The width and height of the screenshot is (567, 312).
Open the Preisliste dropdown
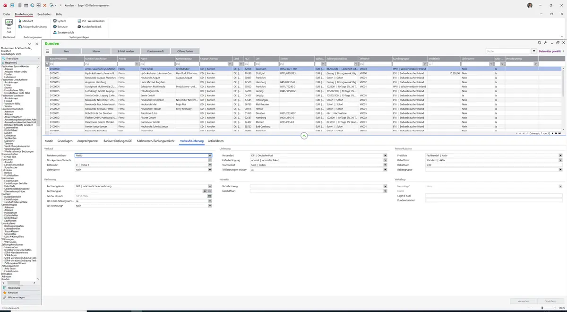click(560, 155)
